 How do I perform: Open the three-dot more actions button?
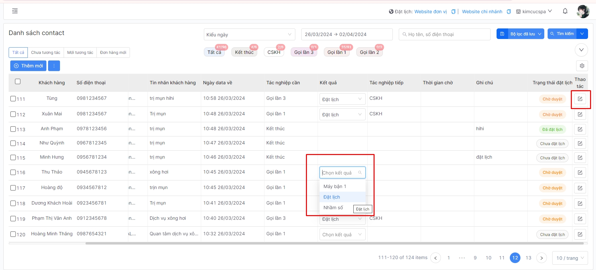pyautogui.click(x=54, y=66)
